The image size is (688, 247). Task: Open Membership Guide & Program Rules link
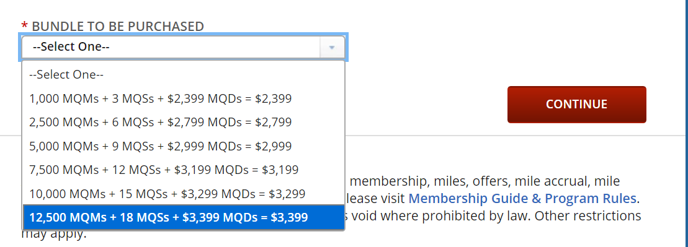click(x=522, y=199)
